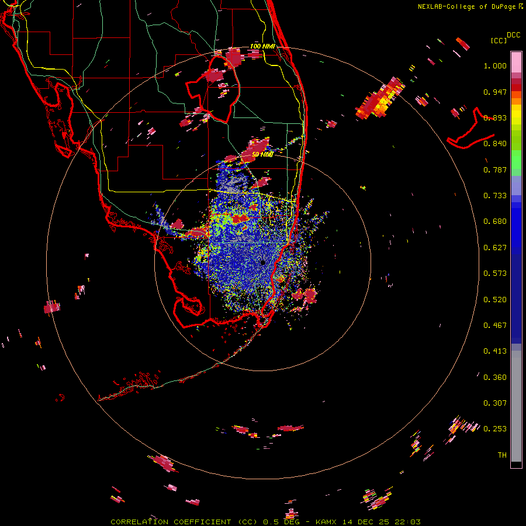The width and height of the screenshot is (526, 526).
Task: Select the 0.840 legend value
Action: [x=495, y=144]
